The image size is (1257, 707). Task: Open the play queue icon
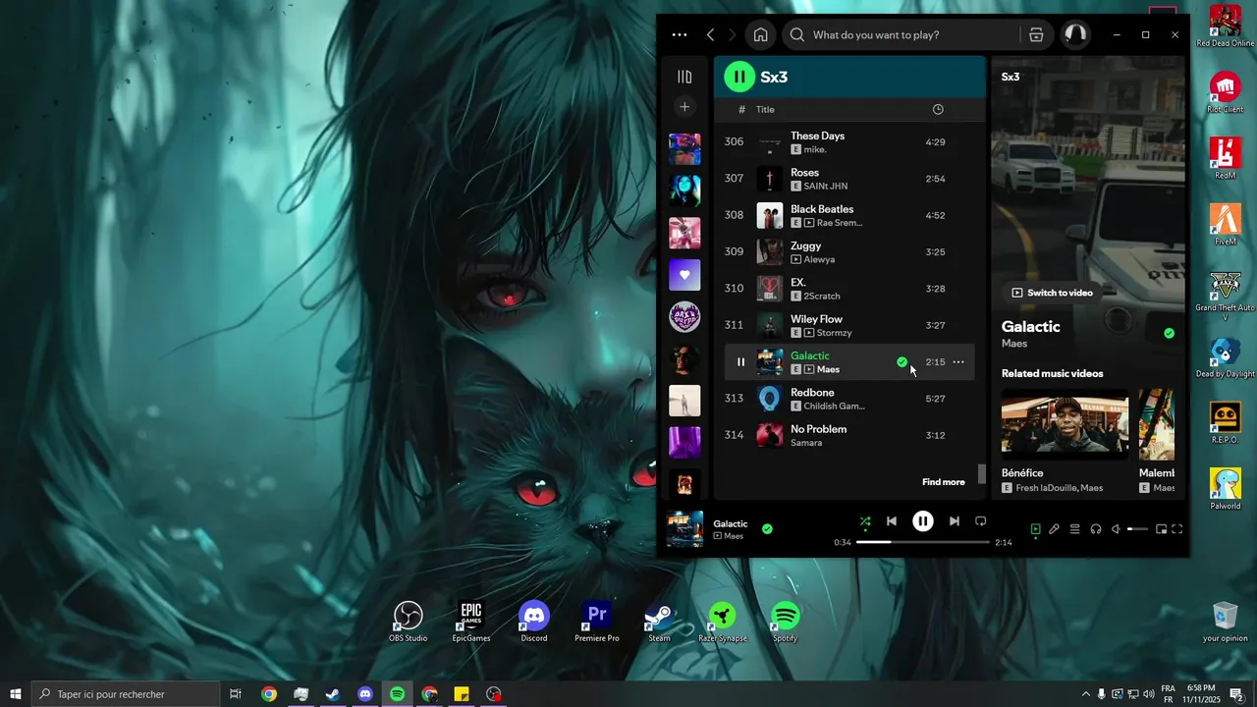point(1074,529)
